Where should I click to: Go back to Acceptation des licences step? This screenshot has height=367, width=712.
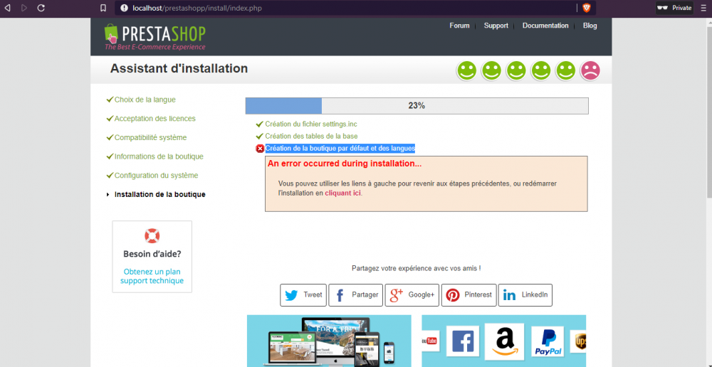pos(155,118)
